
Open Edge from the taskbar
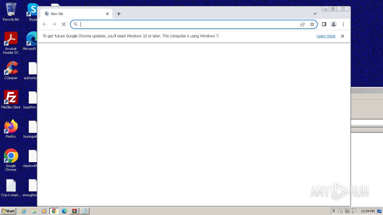point(64,211)
